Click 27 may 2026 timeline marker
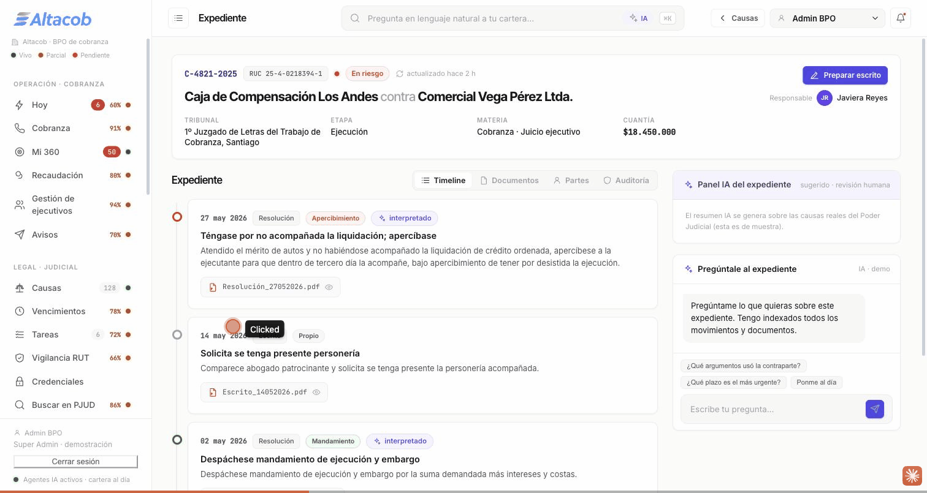The width and height of the screenshot is (927, 493). point(177,217)
